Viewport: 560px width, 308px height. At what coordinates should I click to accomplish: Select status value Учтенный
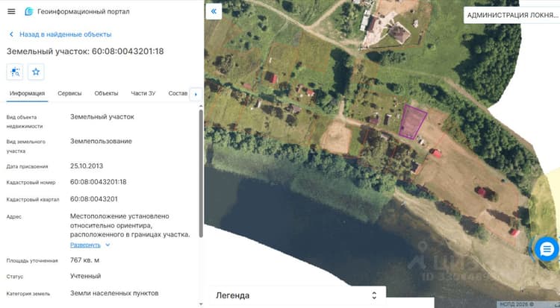click(x=85, y=276)
